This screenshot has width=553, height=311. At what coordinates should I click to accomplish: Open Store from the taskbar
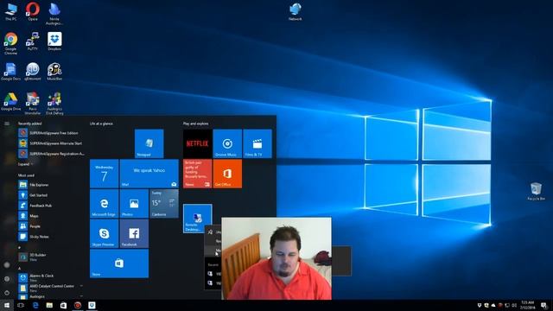point(63,305)
